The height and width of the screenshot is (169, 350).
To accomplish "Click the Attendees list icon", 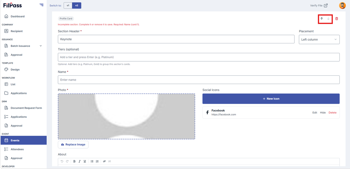I will tap(6, 149).
